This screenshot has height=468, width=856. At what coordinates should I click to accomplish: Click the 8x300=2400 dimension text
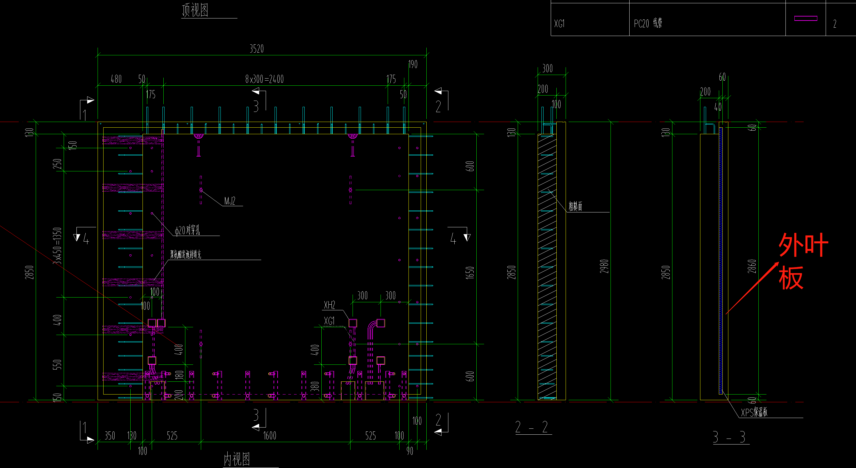click(265, 79)
